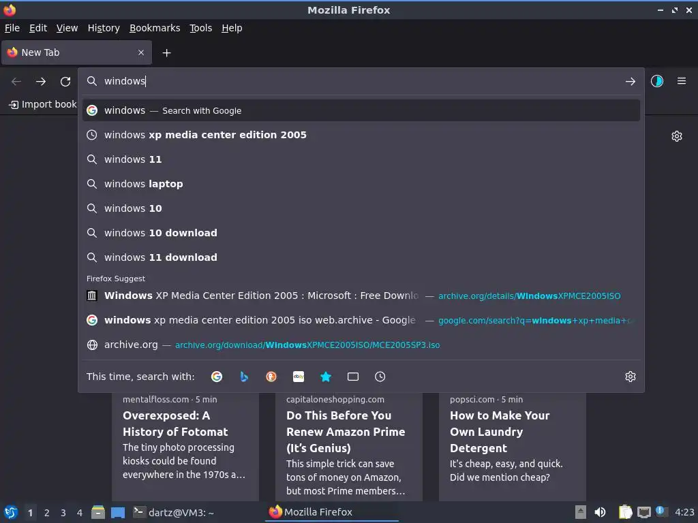Click the network monitor tray icon
This screenshot has height=523, width=698.
(643, 512)
